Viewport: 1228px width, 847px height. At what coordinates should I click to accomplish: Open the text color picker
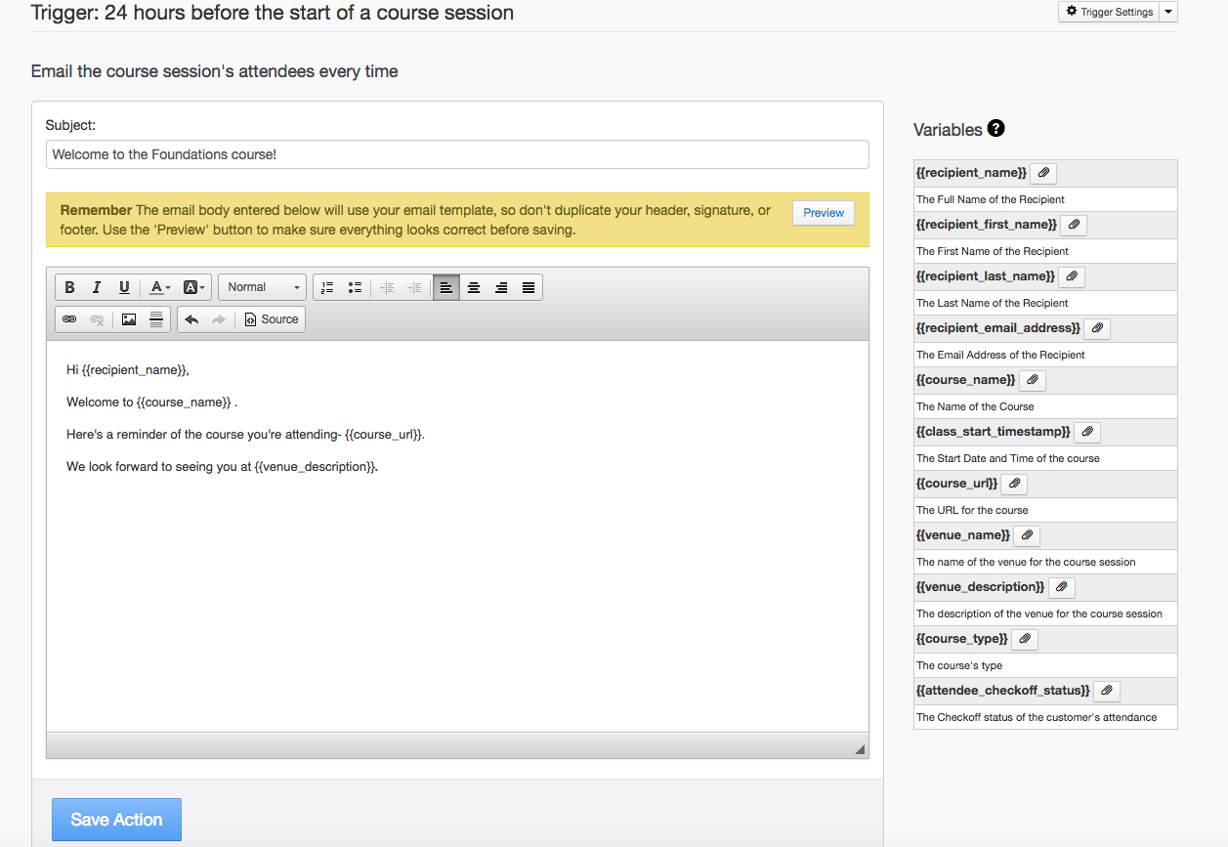pyautogui.click(x=159, y=287)
